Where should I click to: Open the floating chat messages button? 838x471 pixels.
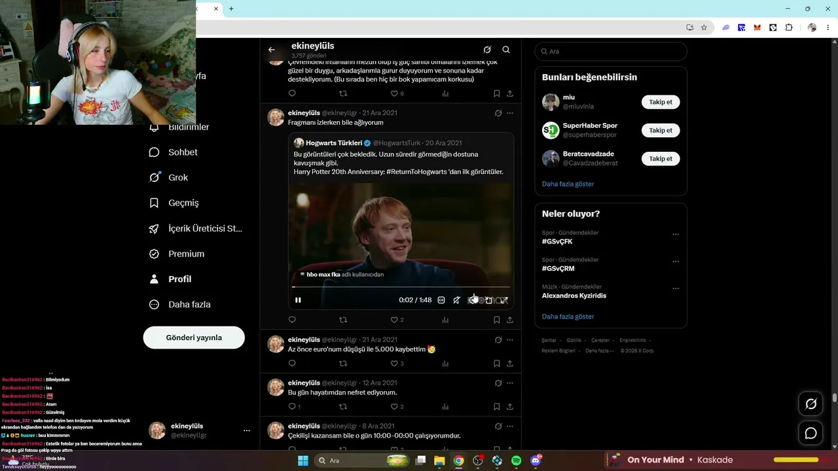click(811, 433)
